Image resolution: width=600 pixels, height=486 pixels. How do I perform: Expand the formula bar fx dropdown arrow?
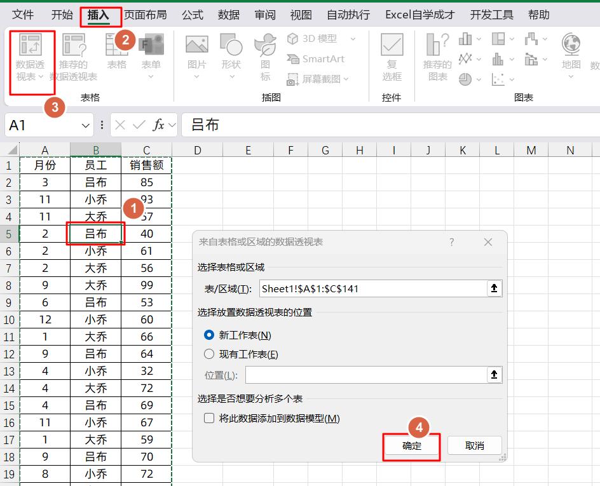172,125
